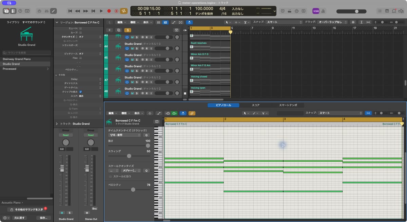Open the Inspector panel toggle
The width and height of the screenshot is (407, 222).
click(x=13, y=11)
